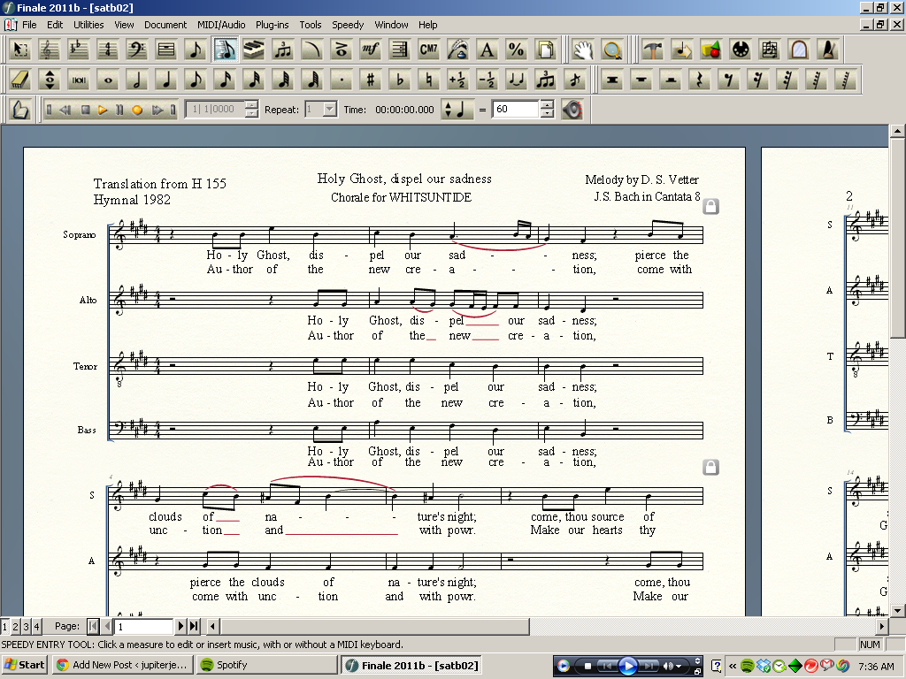The height and width of the screenshot is (679, 906).
Task: Select the Zoom magnifier tool
Action: click(x=612, y=50)
